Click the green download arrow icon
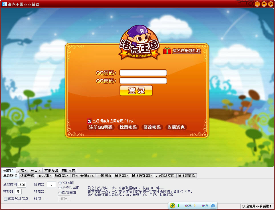Screen dimensions: 275x210 coord(179,206)
